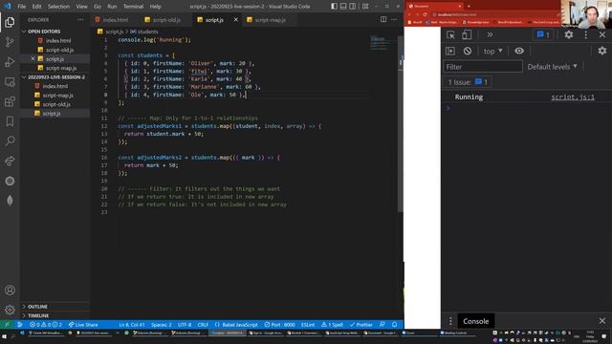Toggle the console sidebar icon
Viewport: 612px width, 344px height.
(450, 51)
